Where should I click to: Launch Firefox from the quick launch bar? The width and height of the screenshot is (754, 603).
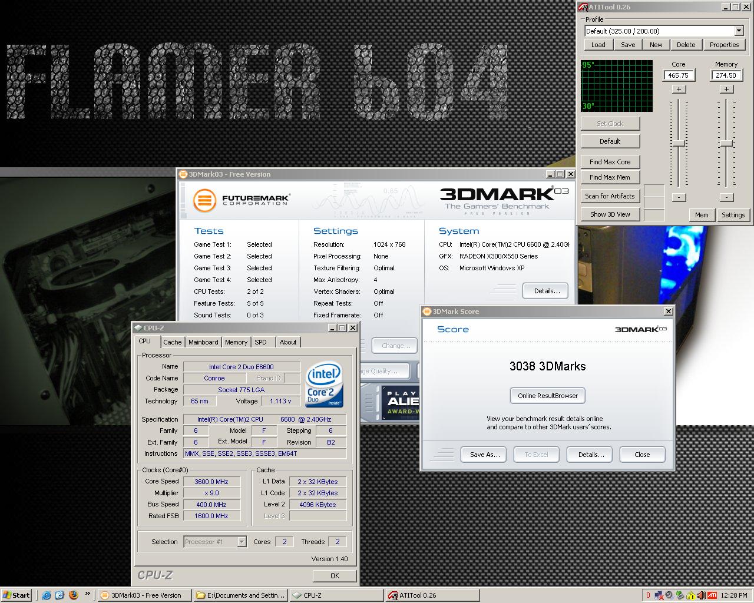point(74,595)
